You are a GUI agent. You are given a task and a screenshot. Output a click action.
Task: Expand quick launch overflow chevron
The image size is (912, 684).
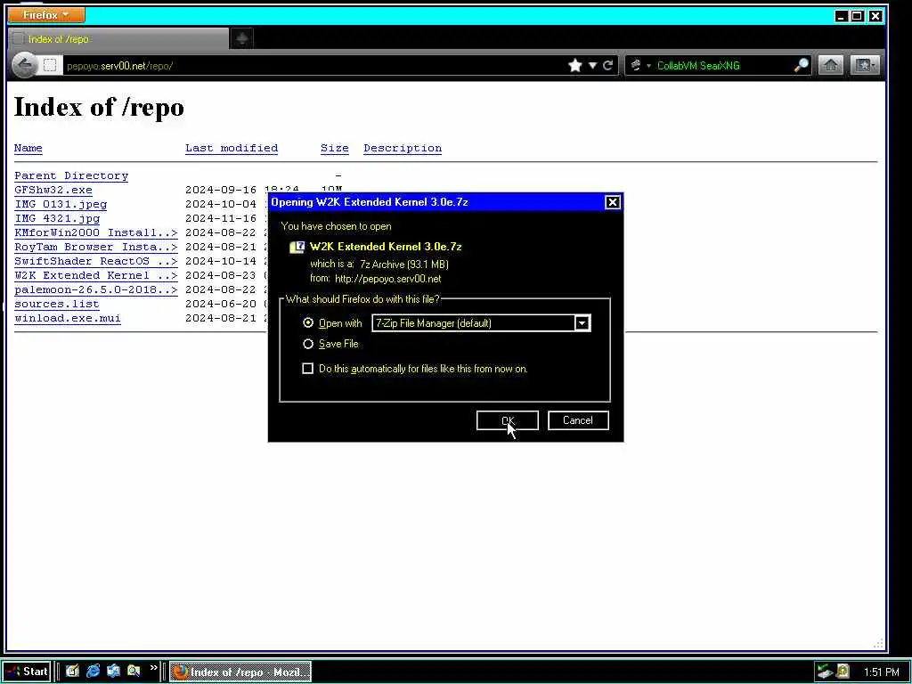(153, 668)
